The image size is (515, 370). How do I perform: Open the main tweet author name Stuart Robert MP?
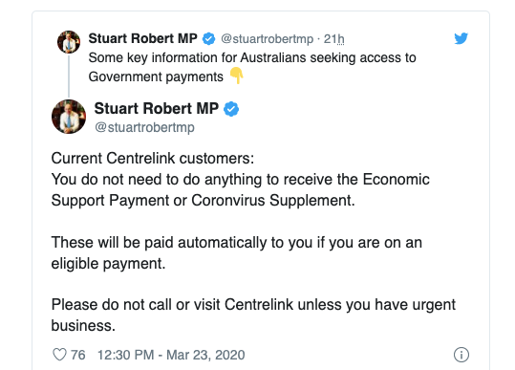[x=157, y=108]
